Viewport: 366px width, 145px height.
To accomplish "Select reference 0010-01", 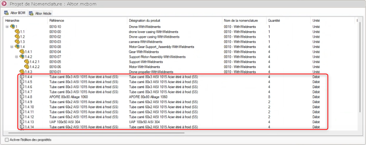I will (55, 72).
